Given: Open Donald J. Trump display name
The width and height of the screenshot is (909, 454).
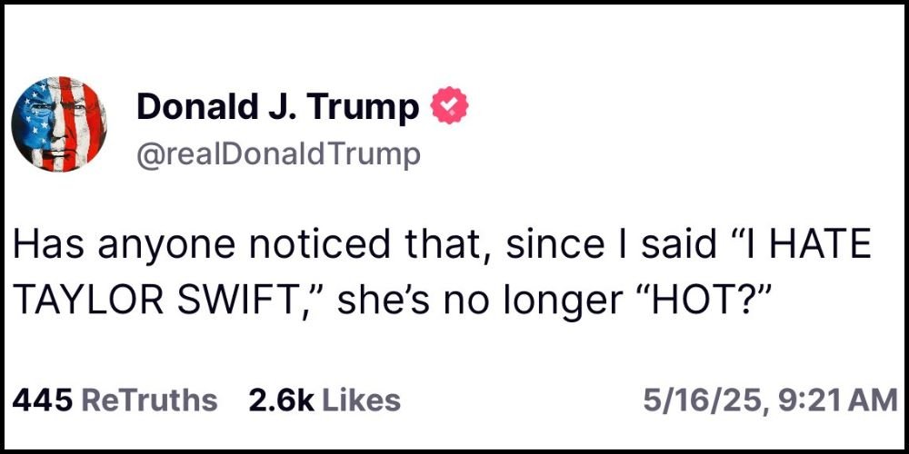Looking at the screenshot, I should click(x=277, y=106).
